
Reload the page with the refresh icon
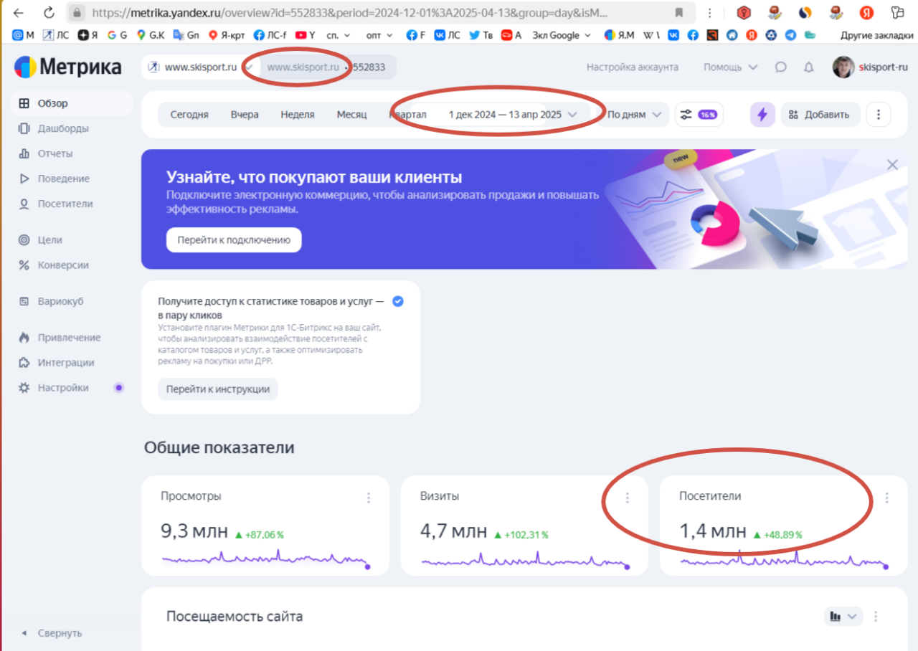click(x=49, y=12)
